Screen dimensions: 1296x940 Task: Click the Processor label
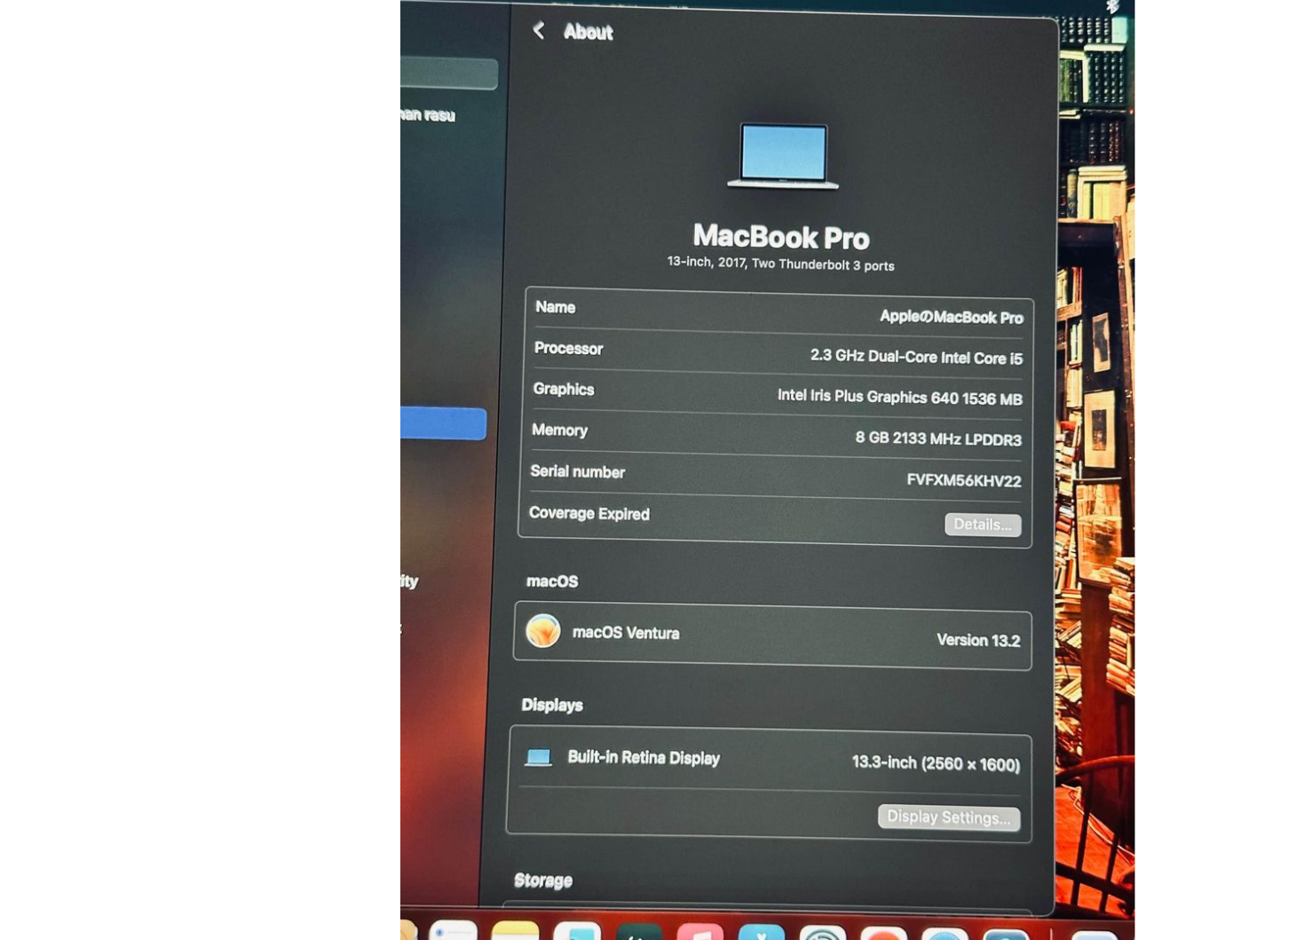(568, 349)
